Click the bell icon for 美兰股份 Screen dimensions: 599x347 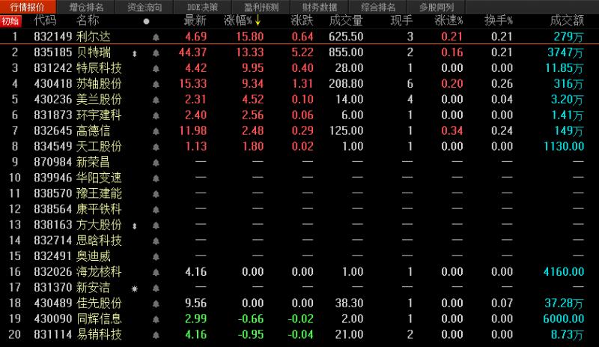coord(156,100)
